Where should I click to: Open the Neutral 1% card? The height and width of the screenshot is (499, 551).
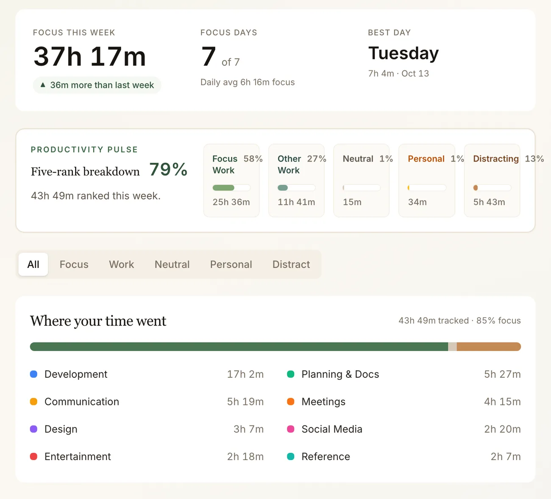click(362, 181)
